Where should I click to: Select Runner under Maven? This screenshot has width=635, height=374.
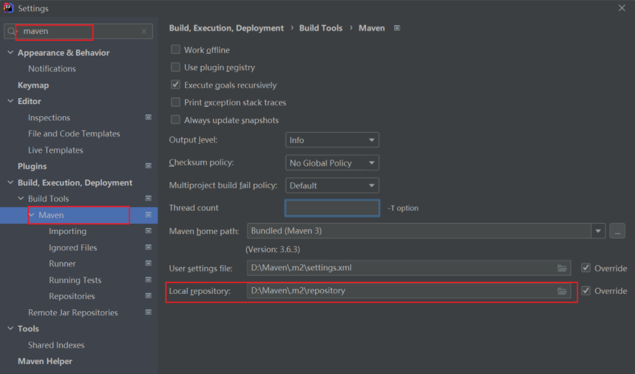(62, 264)
